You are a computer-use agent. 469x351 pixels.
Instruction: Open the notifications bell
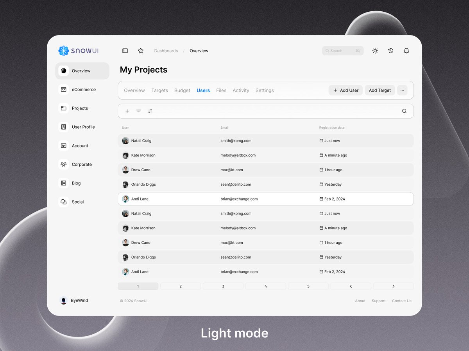click(x=406, y=51)
